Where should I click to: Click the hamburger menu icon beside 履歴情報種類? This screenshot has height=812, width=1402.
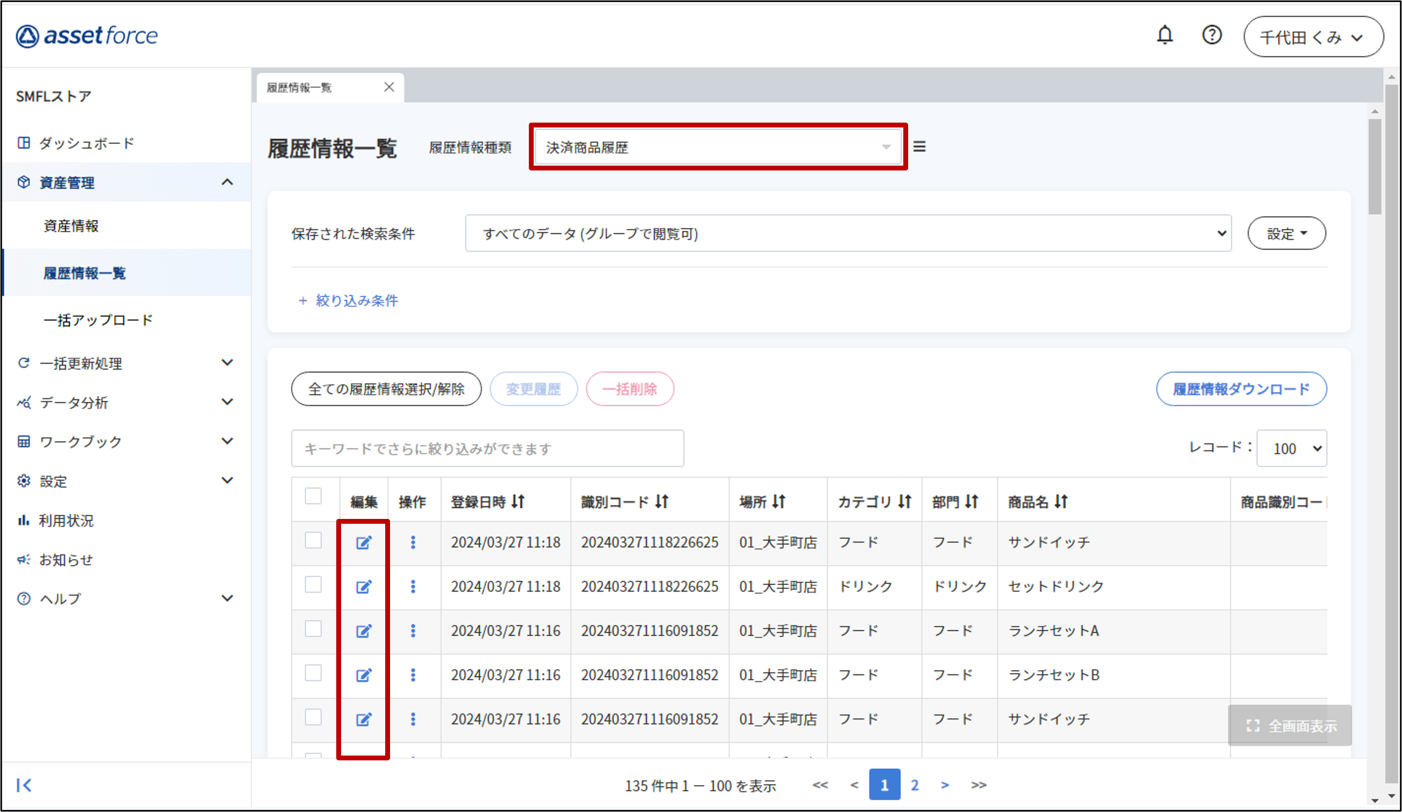coord(919,147)
